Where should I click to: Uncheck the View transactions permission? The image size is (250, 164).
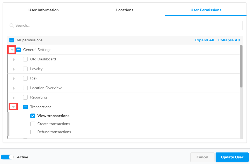[33, 116]
